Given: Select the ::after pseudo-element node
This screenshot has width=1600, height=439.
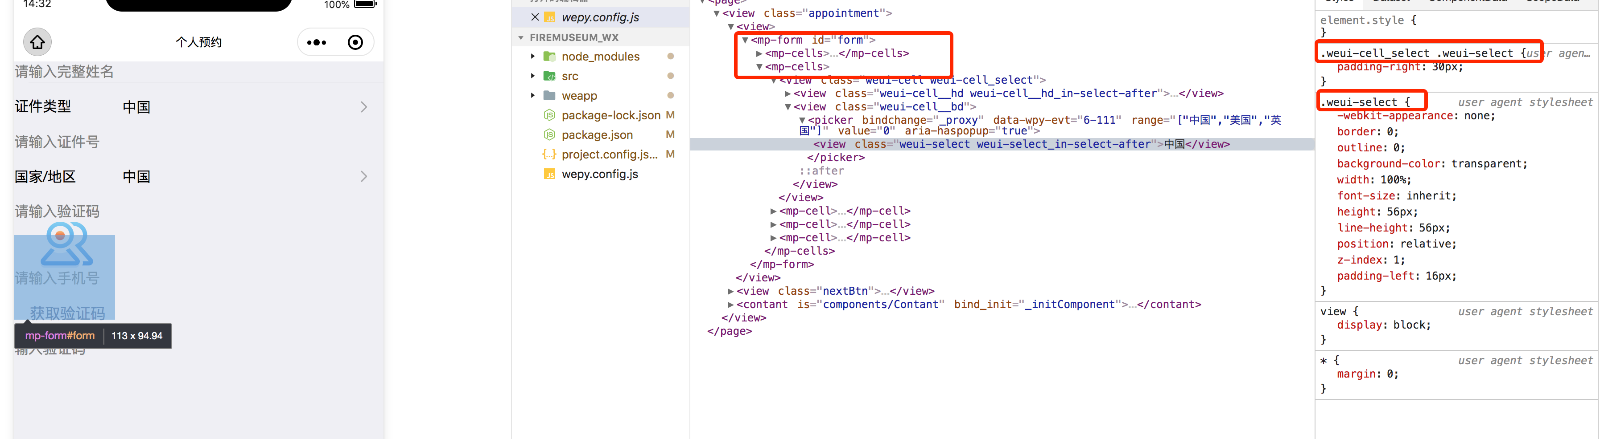Looking at the screenshot, I should [821, 171].
